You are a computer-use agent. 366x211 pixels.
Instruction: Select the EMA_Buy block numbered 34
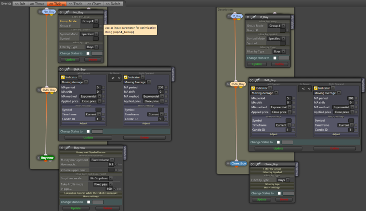point(238,84)
